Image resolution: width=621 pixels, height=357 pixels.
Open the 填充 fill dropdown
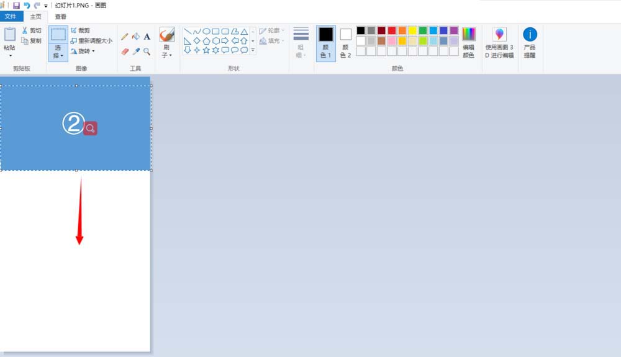[x=272, y=41]
